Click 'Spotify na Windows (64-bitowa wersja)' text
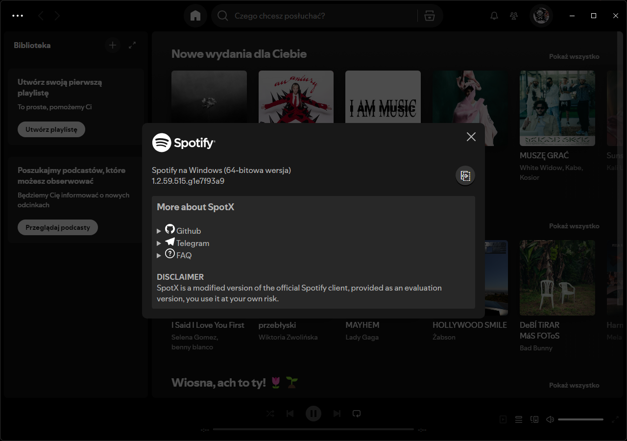This screenshot has height=441, width=627. coord(221,170)
